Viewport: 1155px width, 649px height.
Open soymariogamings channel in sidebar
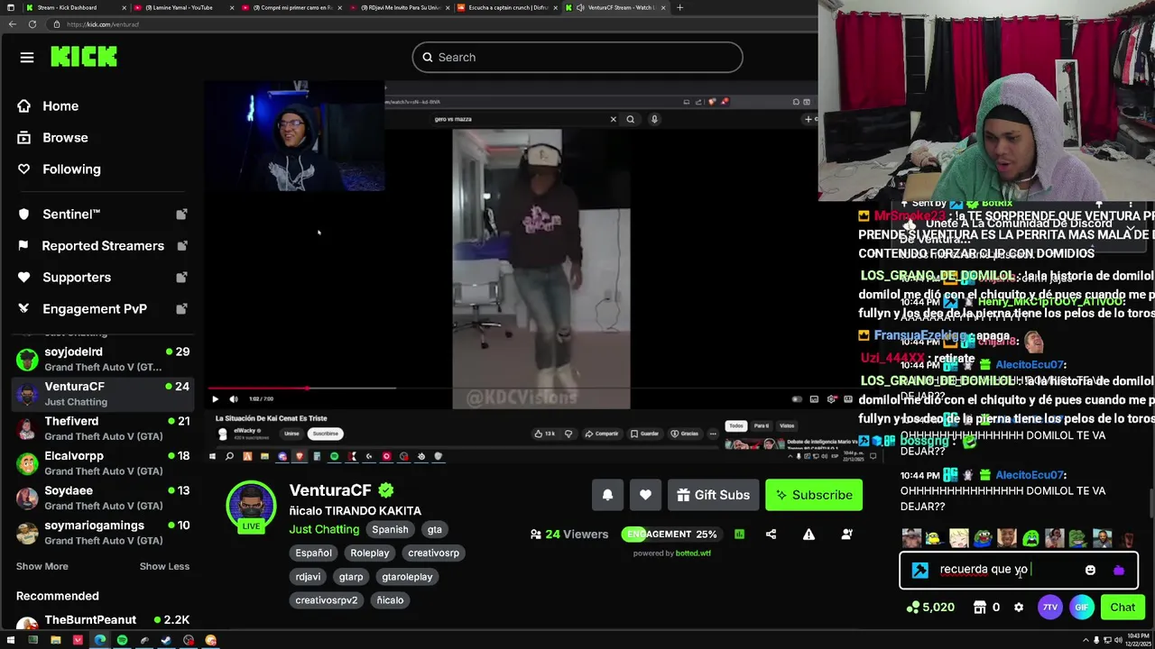102,533
